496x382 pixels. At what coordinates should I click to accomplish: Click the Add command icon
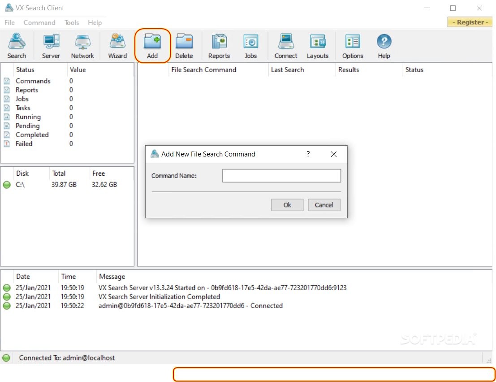(x=152, y=46)
